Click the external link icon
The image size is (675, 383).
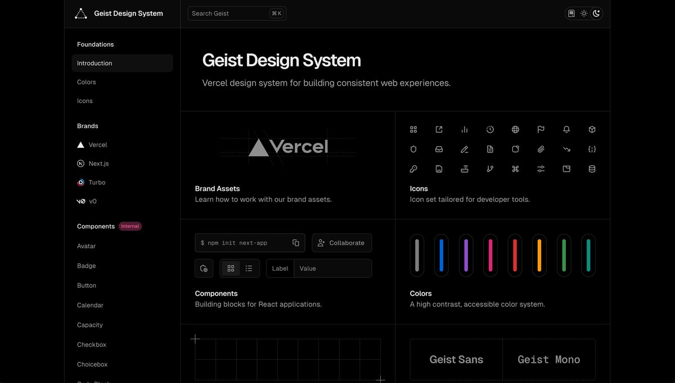click(x=439, y=129)
